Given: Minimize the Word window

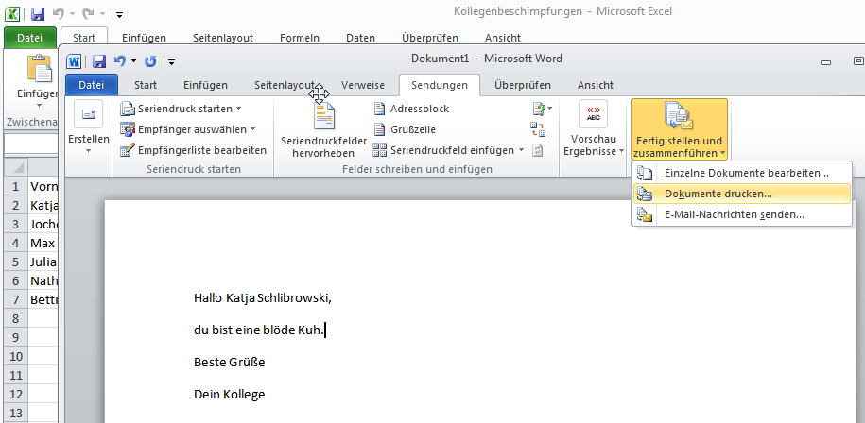Looking at the screenshot, I should [825, 61].
